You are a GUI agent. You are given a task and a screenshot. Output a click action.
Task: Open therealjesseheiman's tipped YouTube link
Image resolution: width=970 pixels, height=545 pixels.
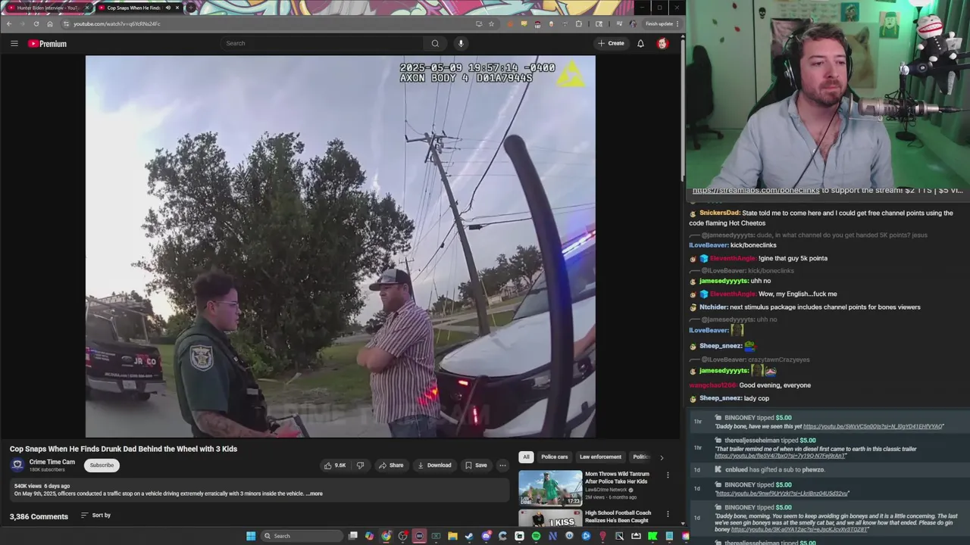point(770,456)
